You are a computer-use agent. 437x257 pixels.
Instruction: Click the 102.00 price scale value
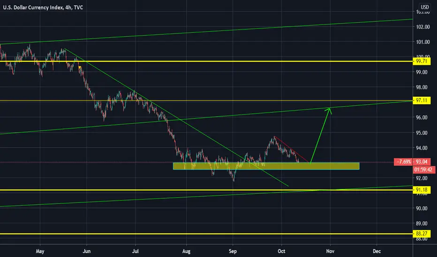(423, 27)
